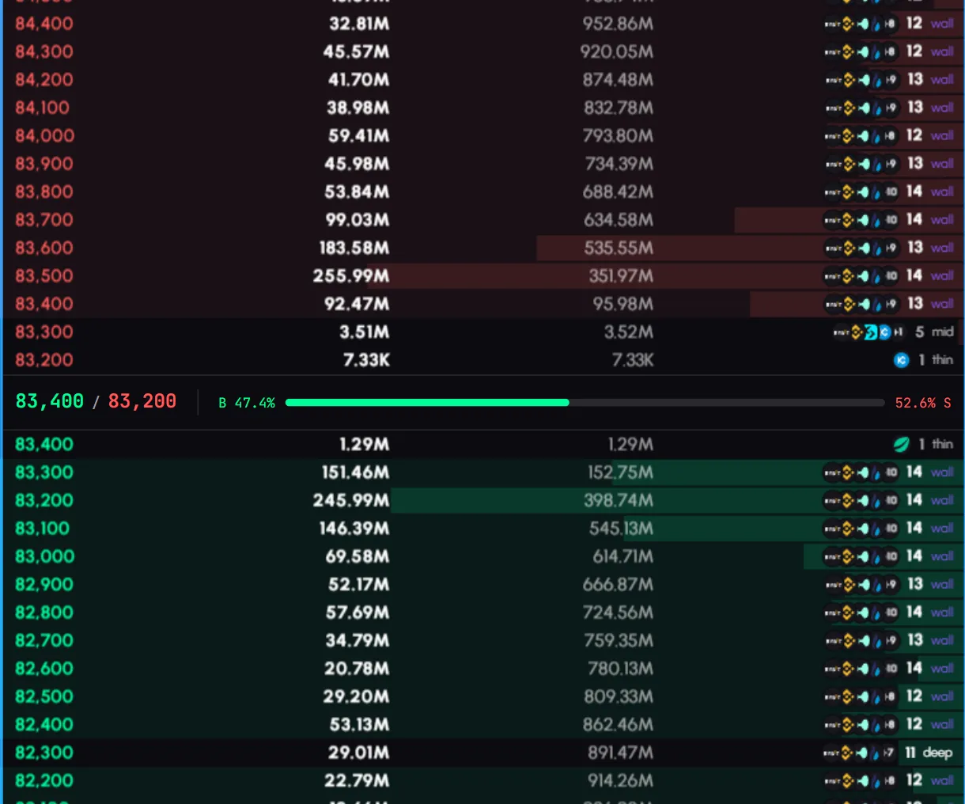Click best ask price 83,200 in spread header
The width and height of the screenshot is (965, 804).
pyautogui.click(x=142, y=401)
